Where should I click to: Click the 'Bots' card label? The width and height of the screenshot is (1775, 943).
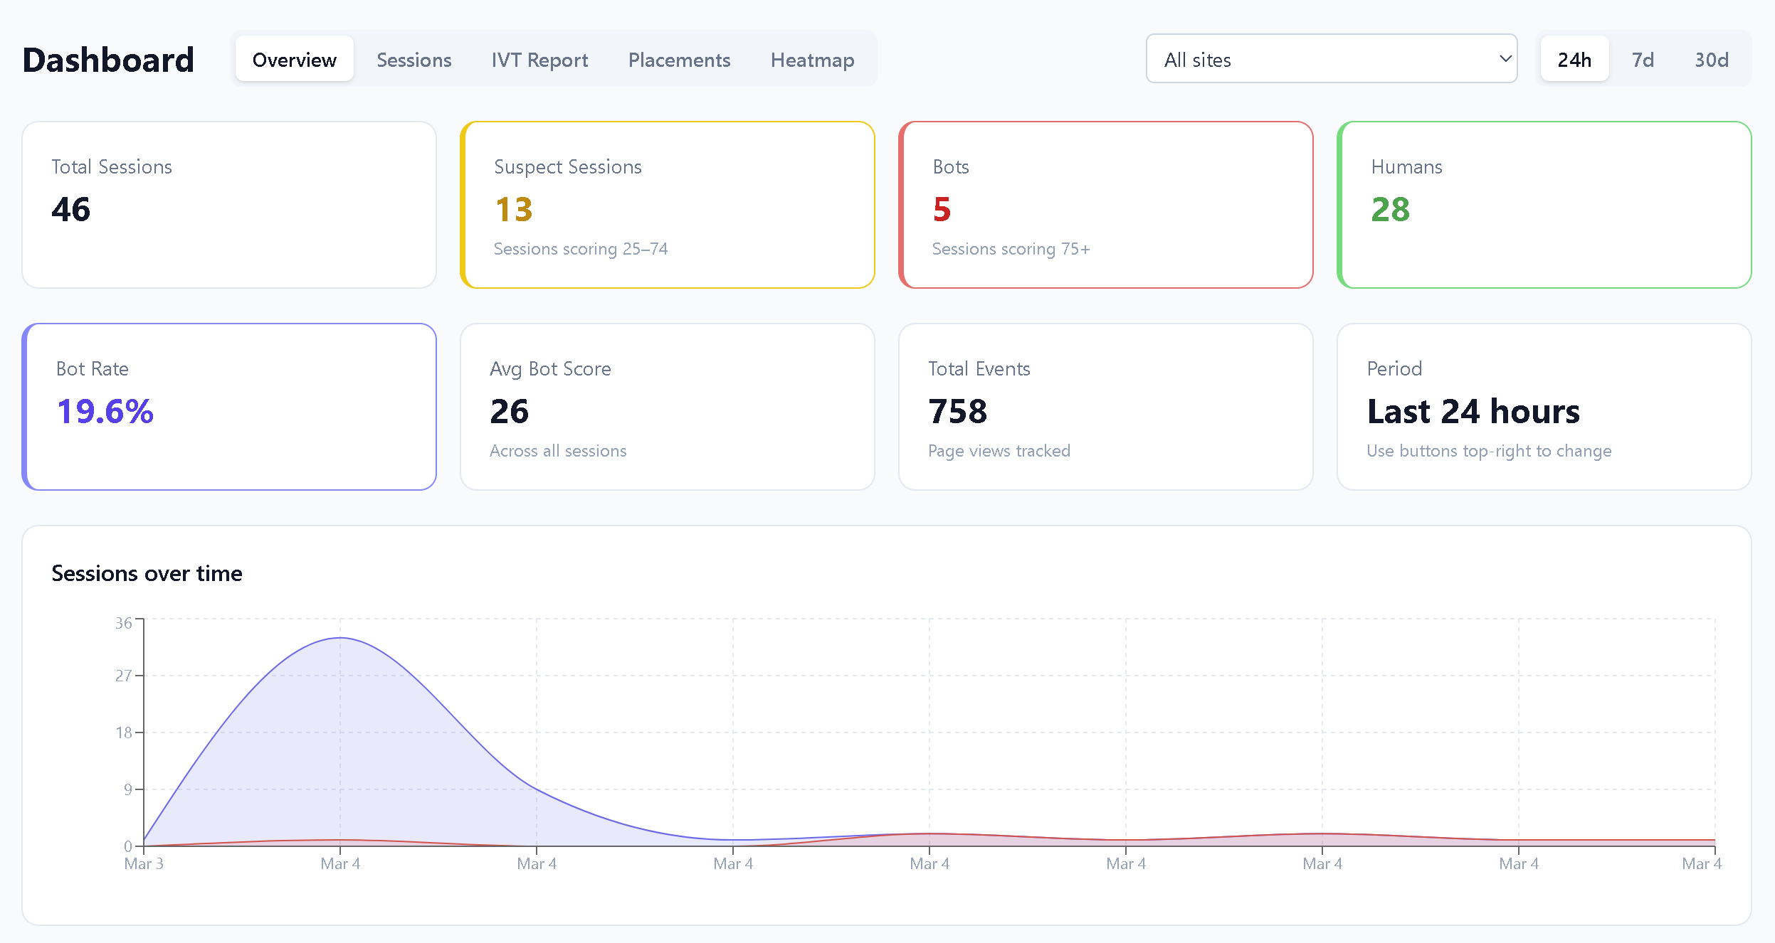pos(951,166)
